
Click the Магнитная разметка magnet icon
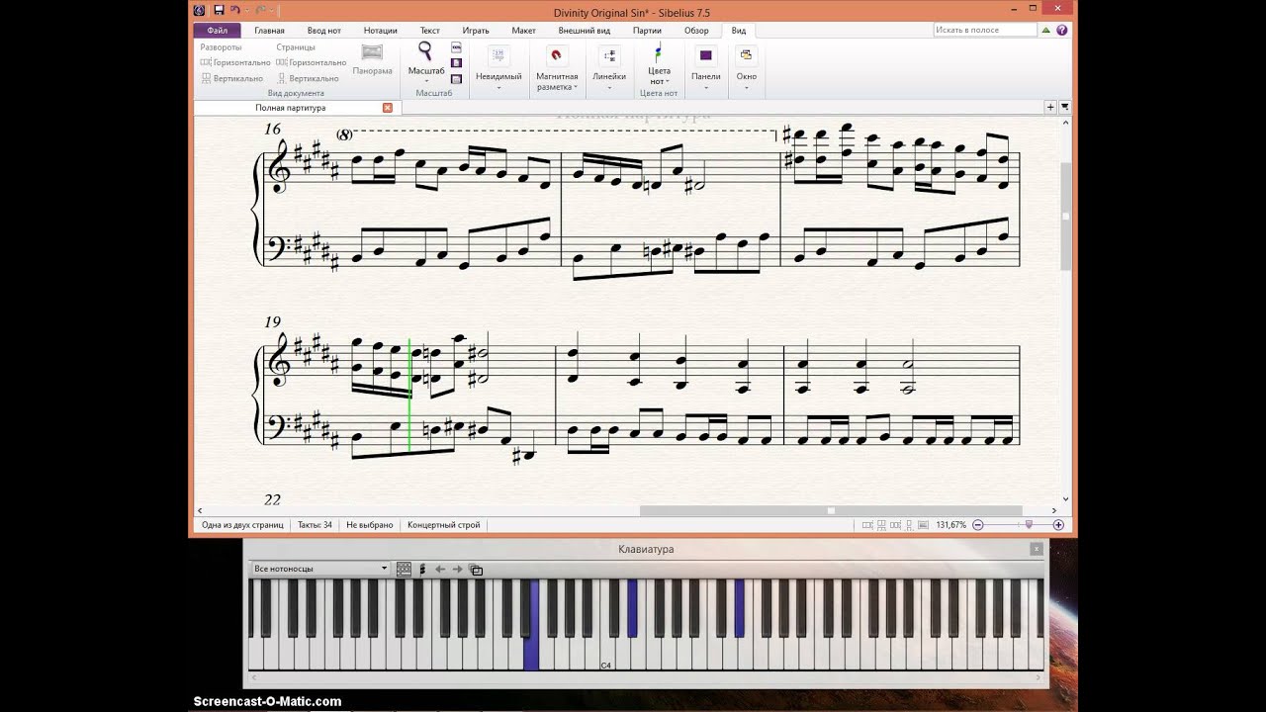click(x=556, y=55)
